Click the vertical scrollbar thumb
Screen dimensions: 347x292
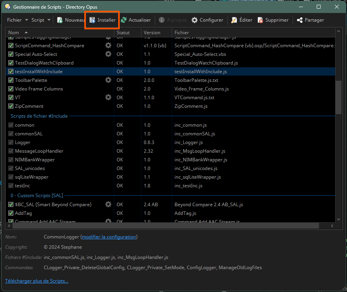tap(338, 97)
